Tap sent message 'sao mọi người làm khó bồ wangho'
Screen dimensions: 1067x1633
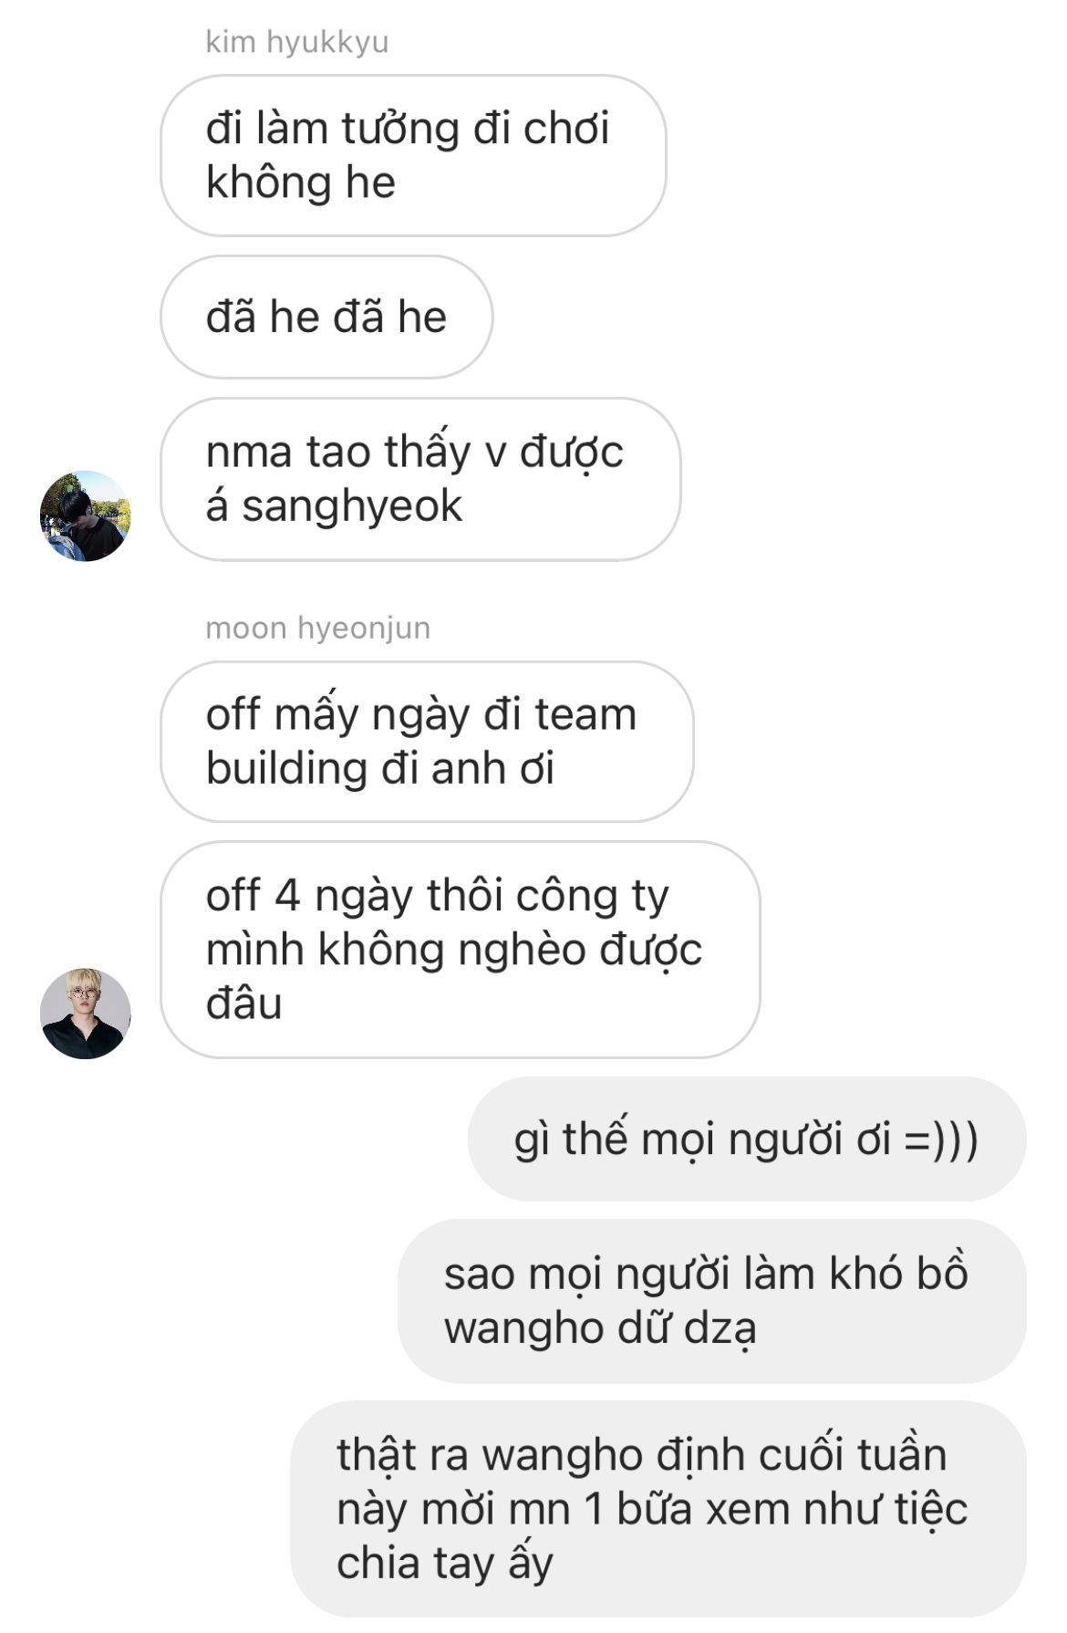coord(712,1301)
